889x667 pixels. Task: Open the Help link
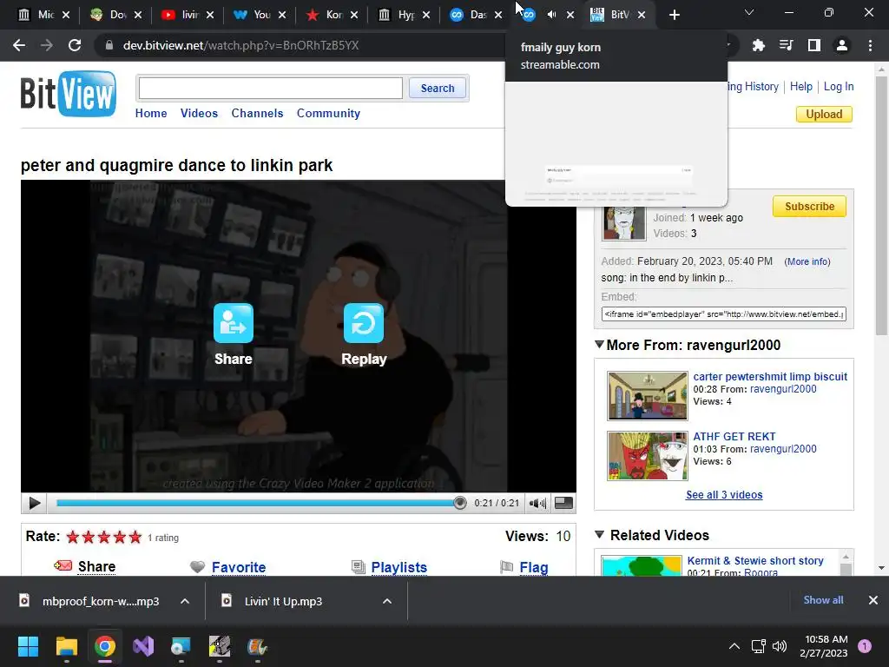(x=800, y=86)
